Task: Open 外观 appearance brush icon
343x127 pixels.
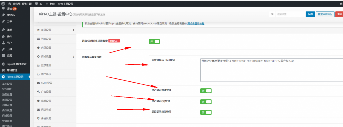Action: pyautogui.click(x=3, y=30)
